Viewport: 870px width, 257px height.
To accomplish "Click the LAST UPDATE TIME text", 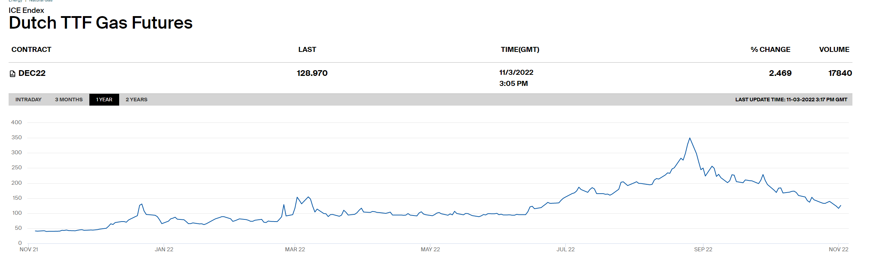I will tap(791, 100).
